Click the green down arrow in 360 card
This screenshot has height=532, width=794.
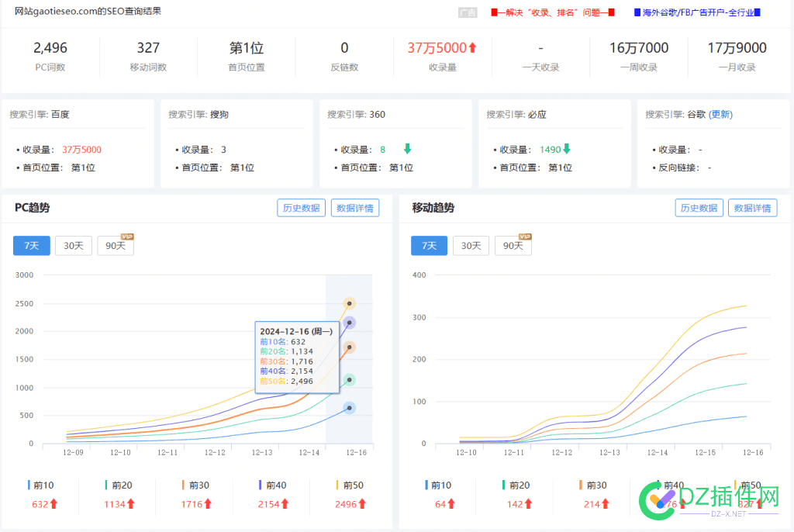[407, 148]
